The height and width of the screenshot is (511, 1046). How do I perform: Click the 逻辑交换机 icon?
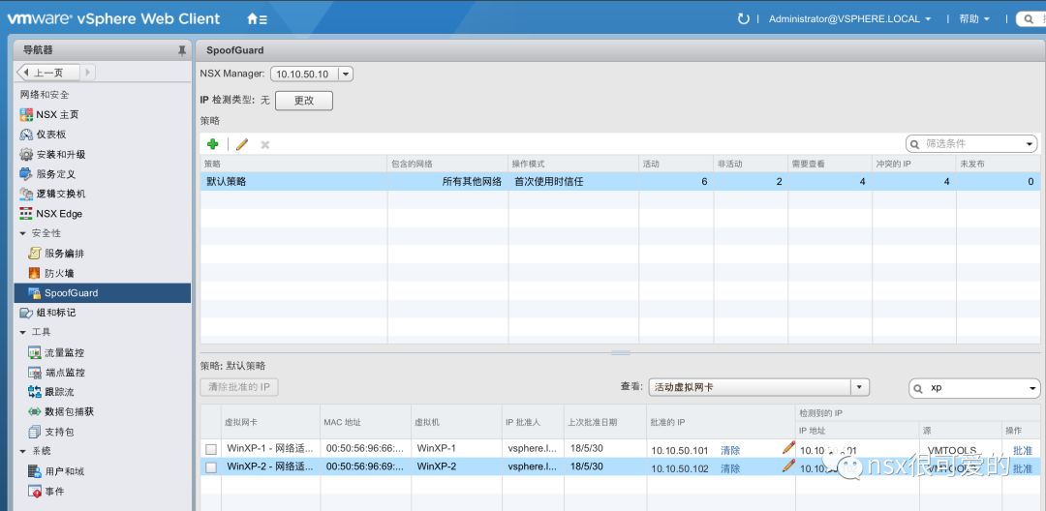26,194
